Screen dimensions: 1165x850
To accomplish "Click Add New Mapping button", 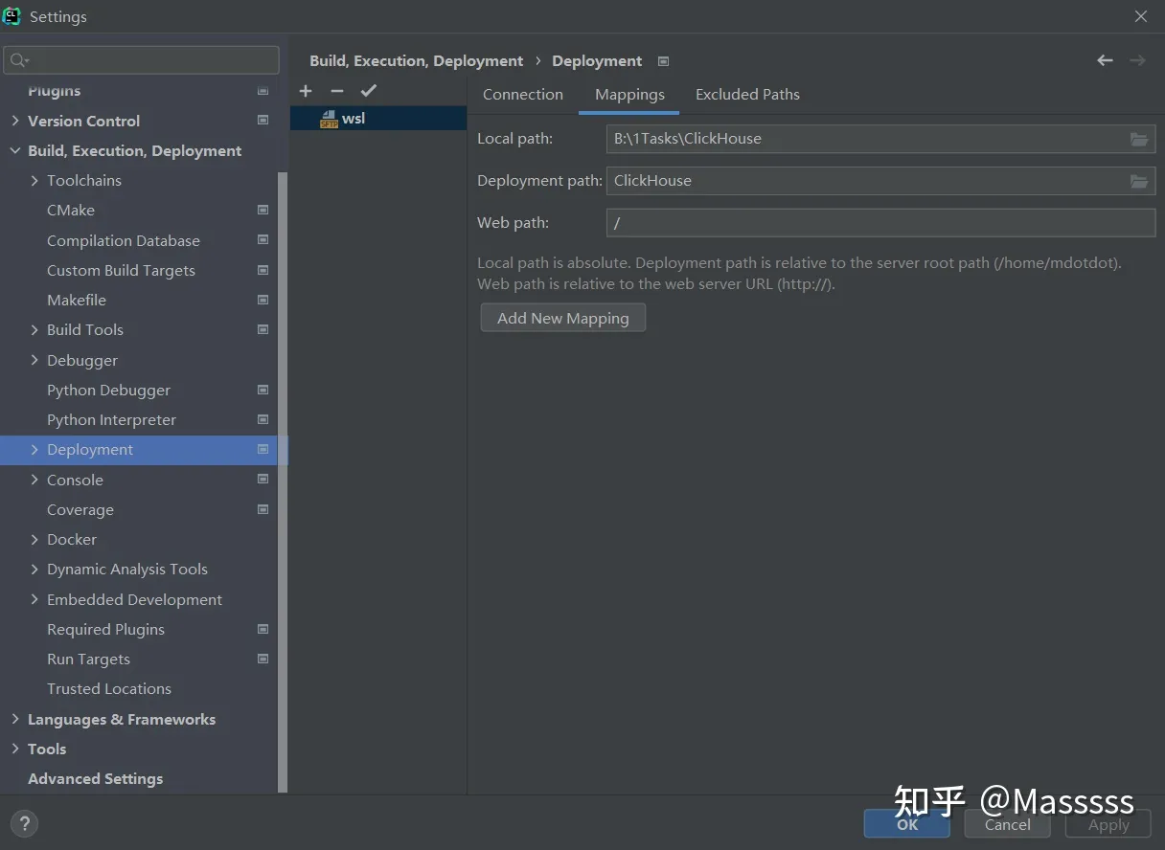I will tap(563, 318).
